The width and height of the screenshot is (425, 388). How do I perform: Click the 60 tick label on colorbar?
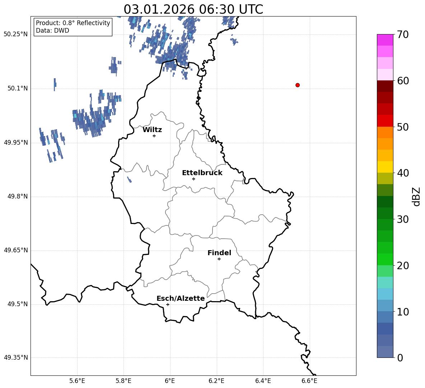click(x=403, y=81)
